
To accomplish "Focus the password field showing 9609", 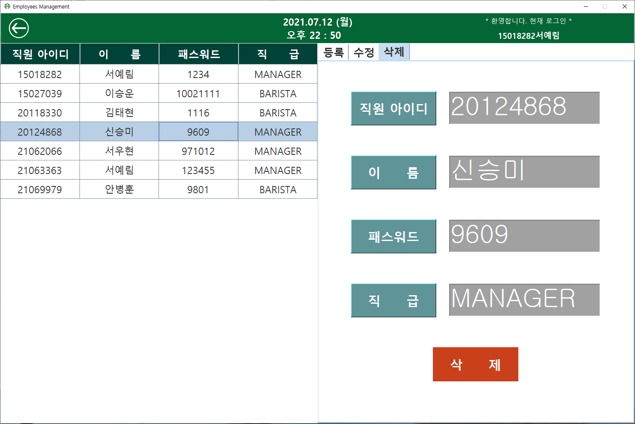I will click(x=524, y=236).
